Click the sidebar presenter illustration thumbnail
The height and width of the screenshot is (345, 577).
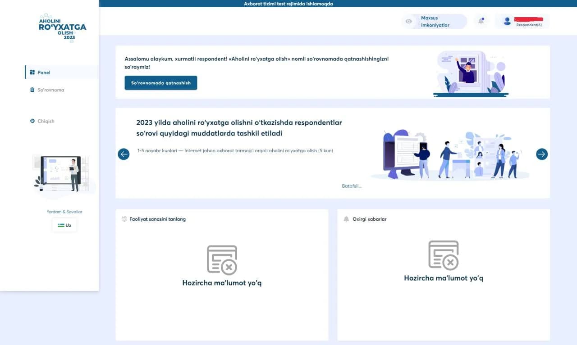tap(62, 173)
